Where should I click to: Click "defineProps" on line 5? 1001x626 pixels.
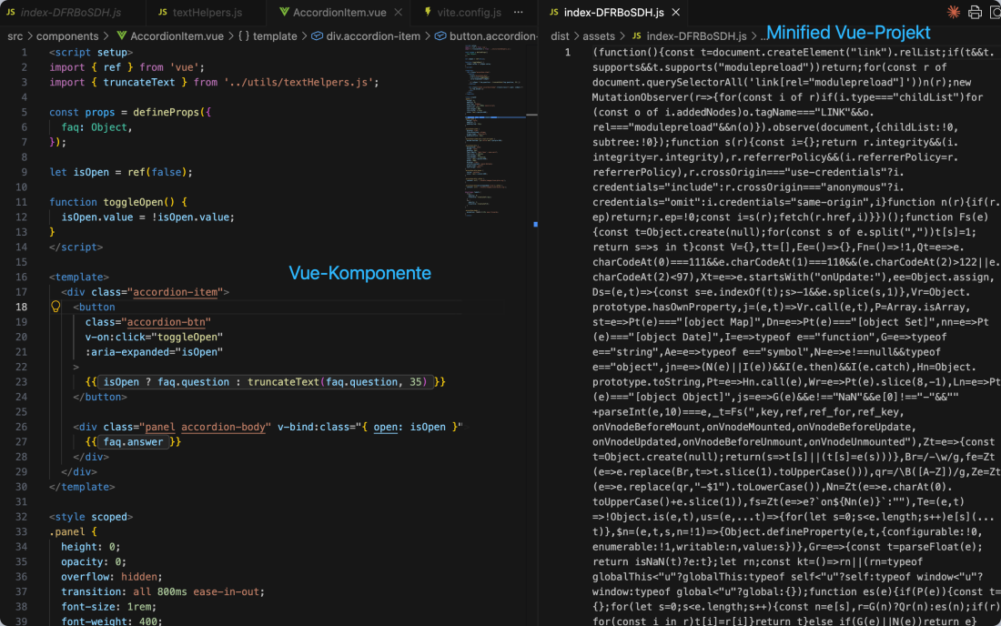point(166,112)
